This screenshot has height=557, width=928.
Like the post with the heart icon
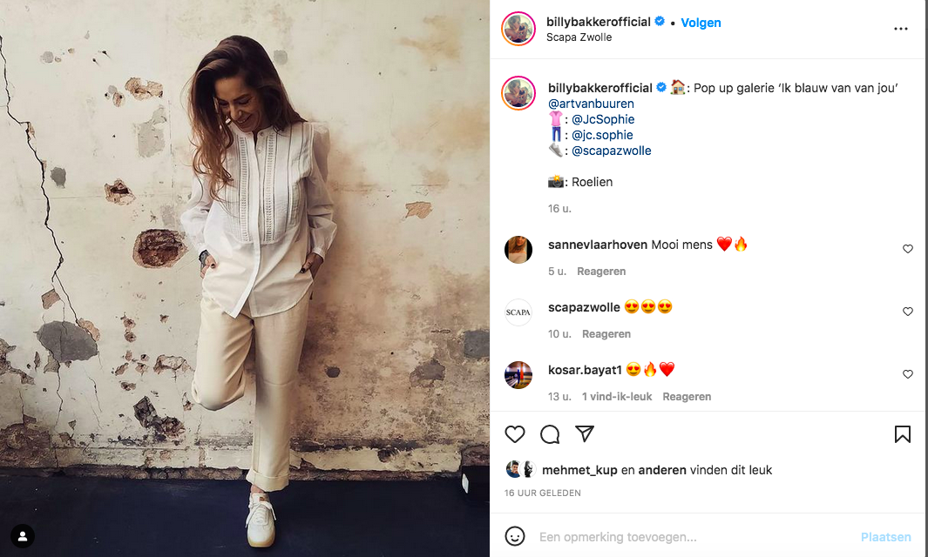click(x=515, y=434)
